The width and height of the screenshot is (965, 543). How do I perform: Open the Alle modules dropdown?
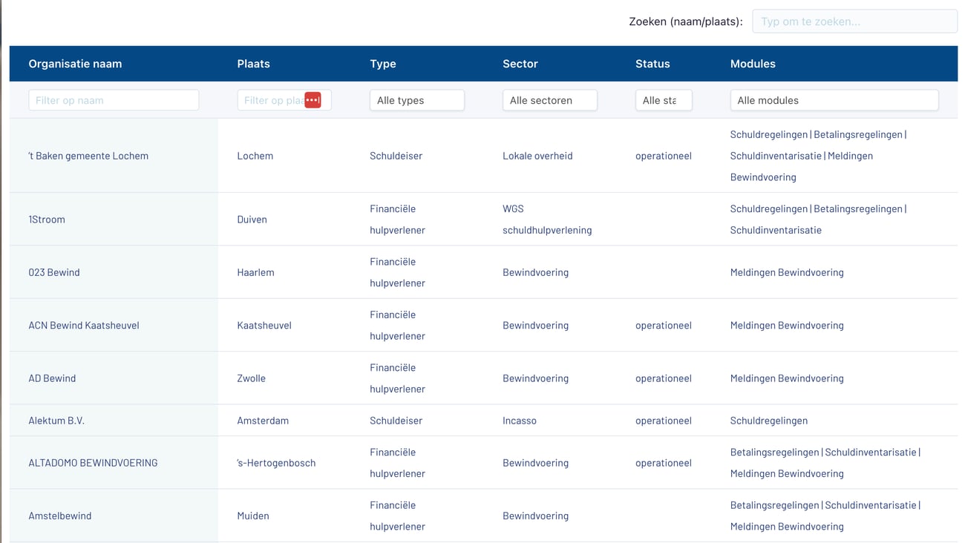pos(834,100)
